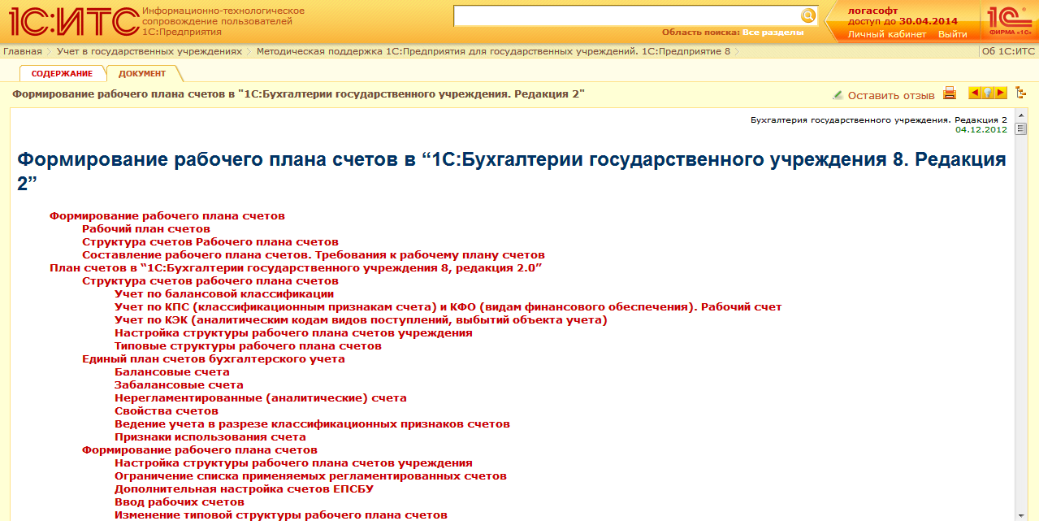Screen dimensions: 1039x521
Task: Open the Об 1С:ИТС link
Action: (x=1009, y=51)
